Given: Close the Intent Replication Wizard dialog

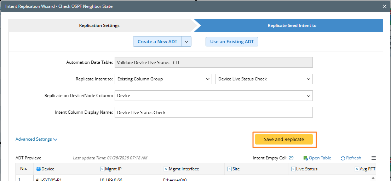Looking at the screenshot, I should (x=385, y=6).
